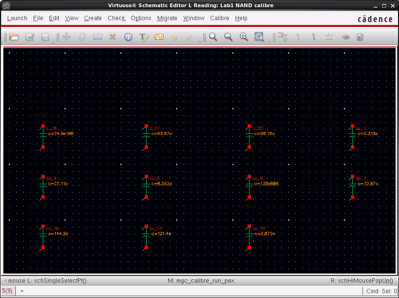
Task: Open the Check menu
Action: (x=116, y=18)
